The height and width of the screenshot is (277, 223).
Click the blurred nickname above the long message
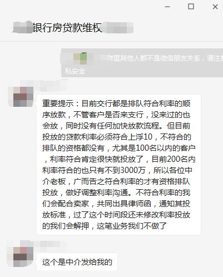tap(44, 86)
